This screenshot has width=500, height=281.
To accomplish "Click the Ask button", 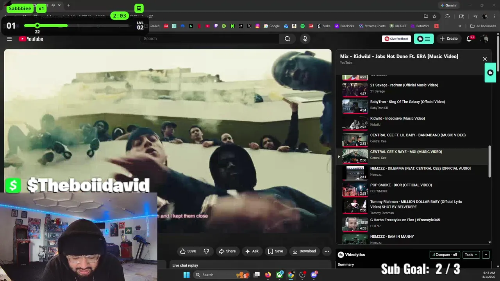I will [252, 251].
